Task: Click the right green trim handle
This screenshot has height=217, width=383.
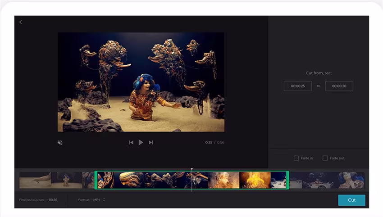Action: (287, 180)
